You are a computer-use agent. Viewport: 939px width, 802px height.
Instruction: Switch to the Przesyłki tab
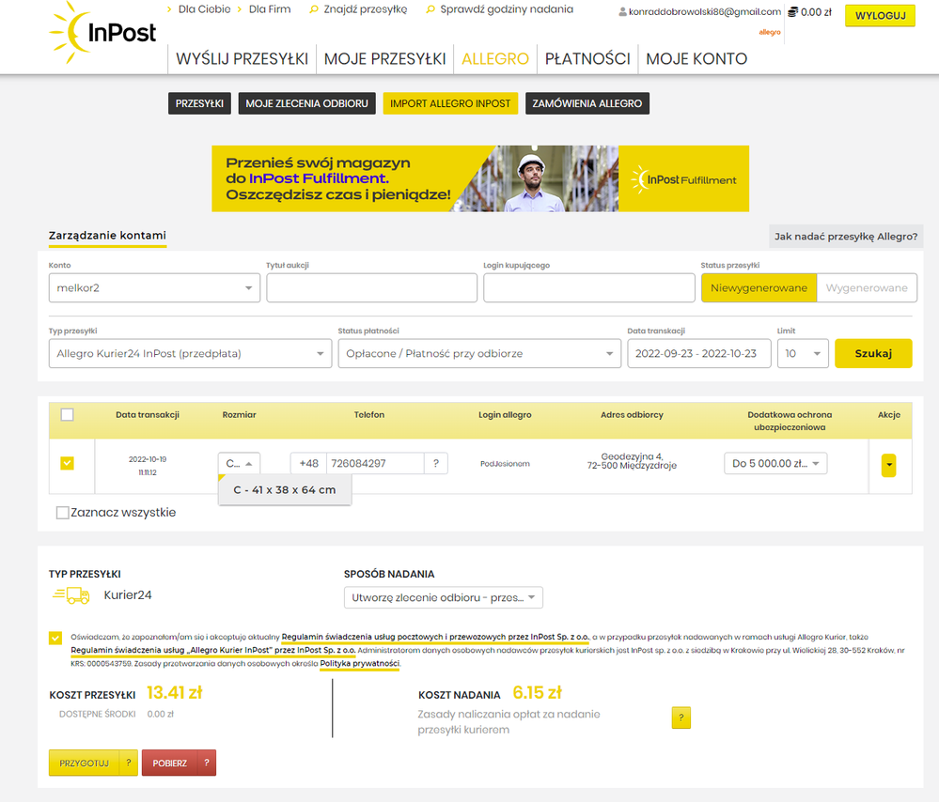(x=199, y=103)
